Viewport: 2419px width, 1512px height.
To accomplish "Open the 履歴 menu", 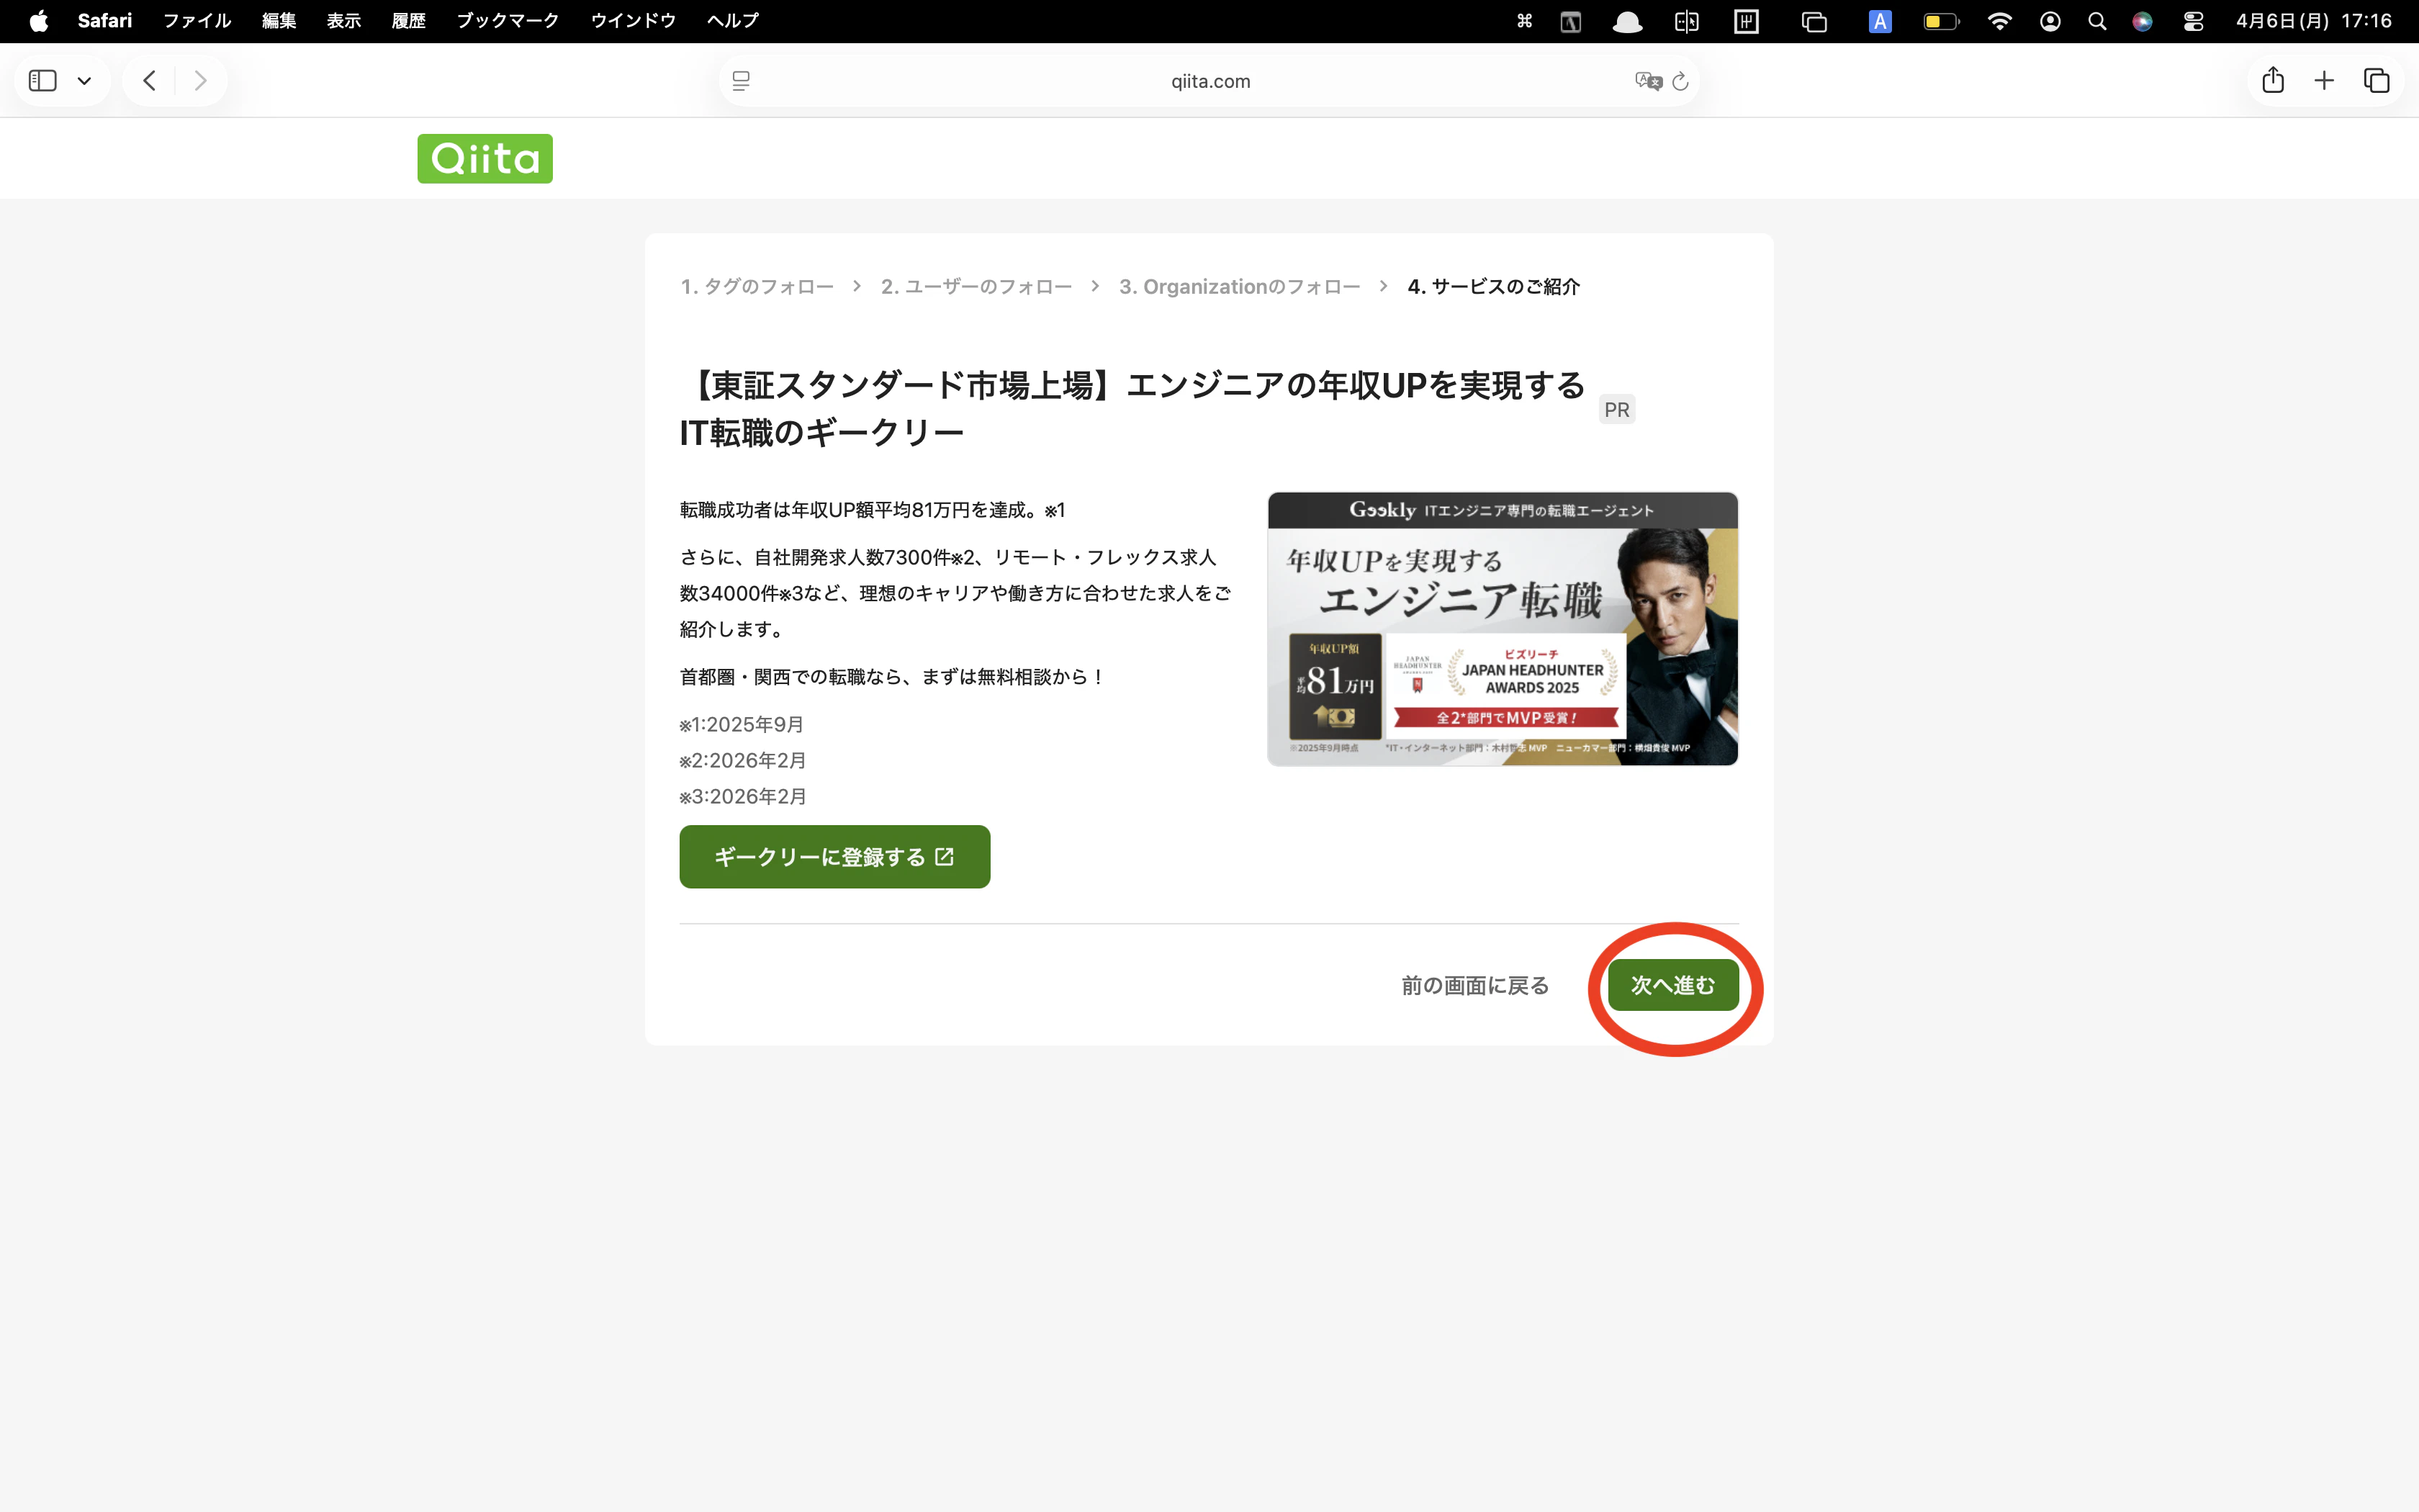I will click(409, 21).
